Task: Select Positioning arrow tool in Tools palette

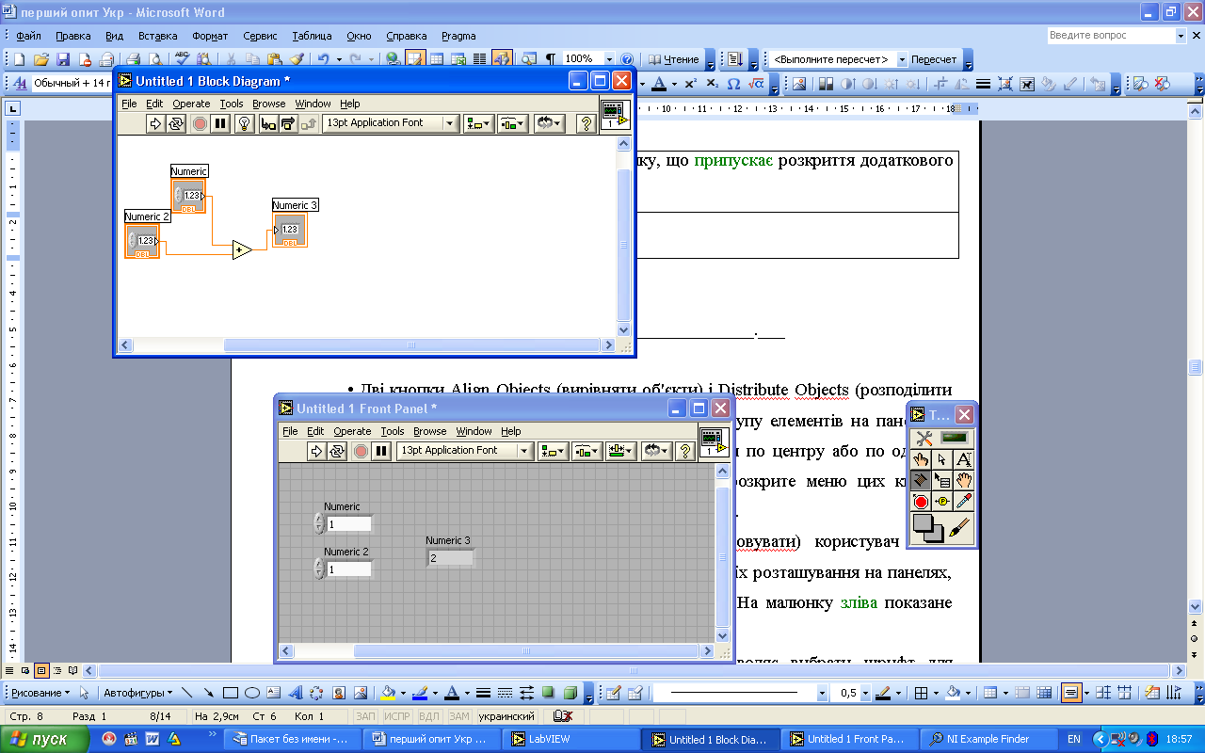Action: pos(942,458)
